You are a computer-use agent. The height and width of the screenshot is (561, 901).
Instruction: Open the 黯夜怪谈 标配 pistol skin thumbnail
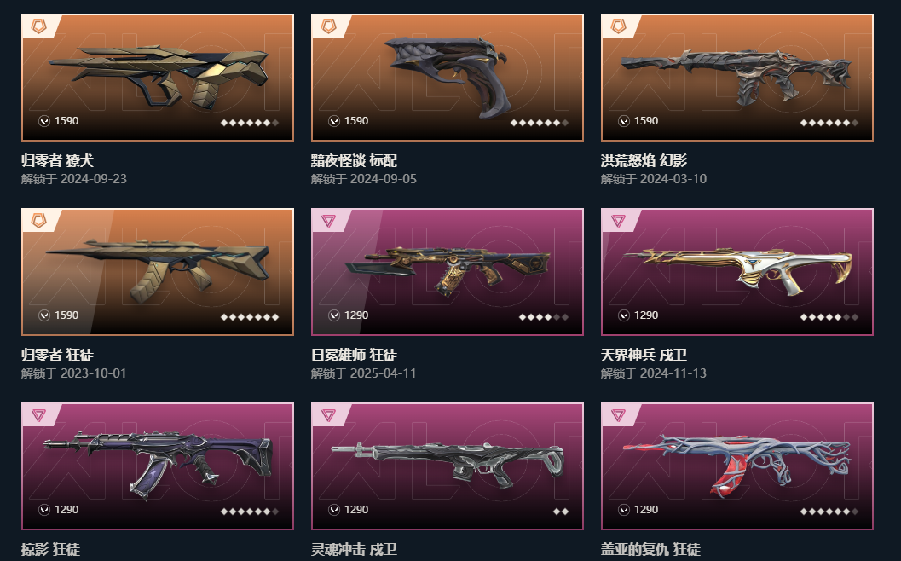pyautogui.click(x=447, y=78)
